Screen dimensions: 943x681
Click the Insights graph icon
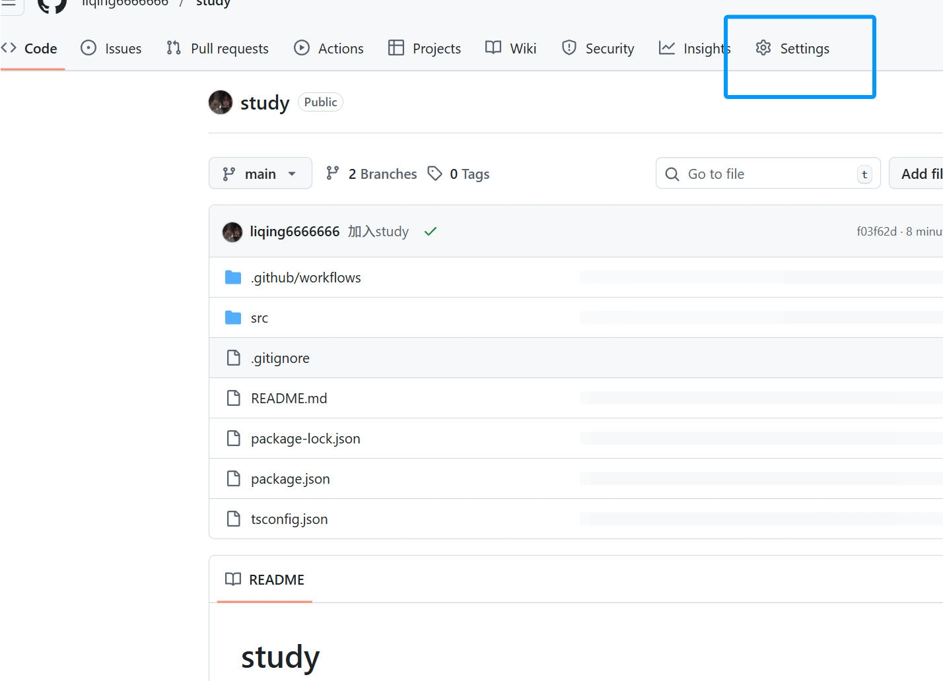pos(667,48)
